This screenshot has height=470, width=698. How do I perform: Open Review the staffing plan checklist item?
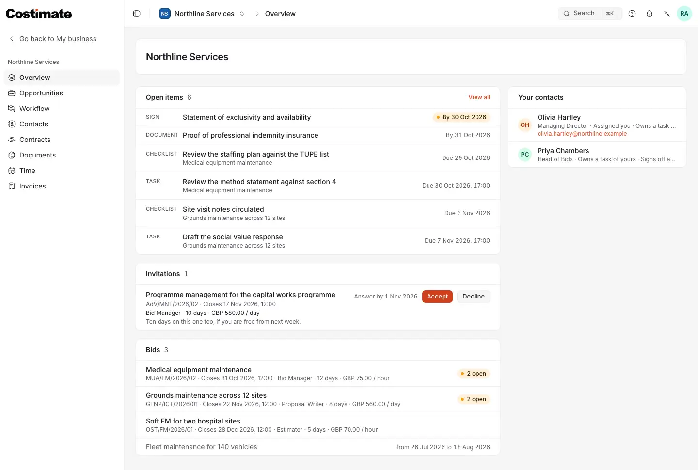(x=318, y=158)
